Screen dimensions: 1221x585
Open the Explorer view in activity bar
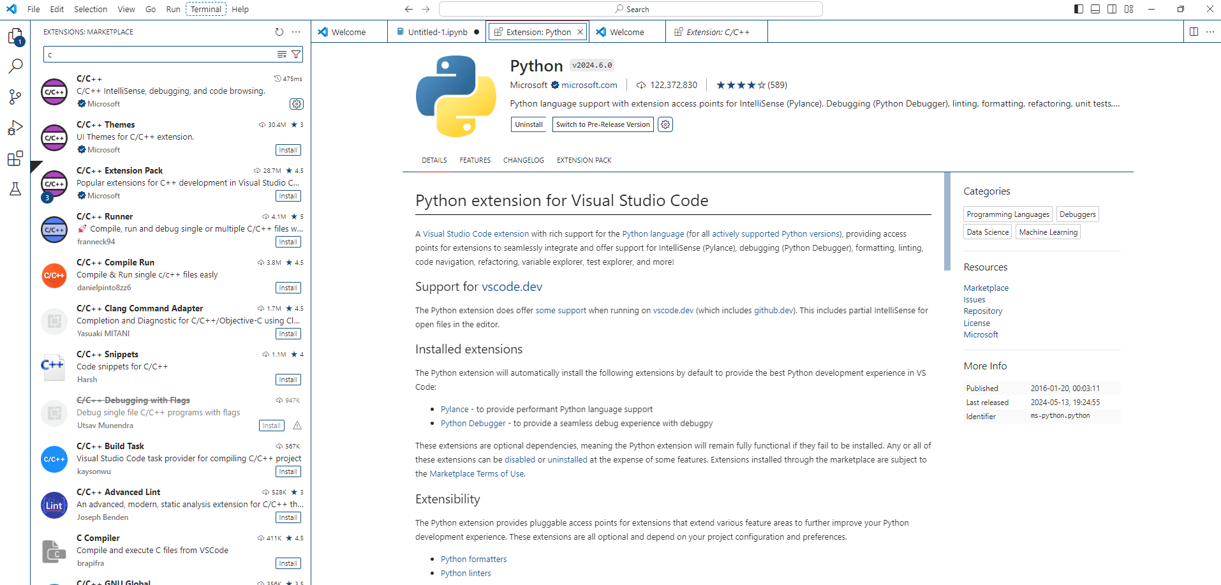(15, 36)
